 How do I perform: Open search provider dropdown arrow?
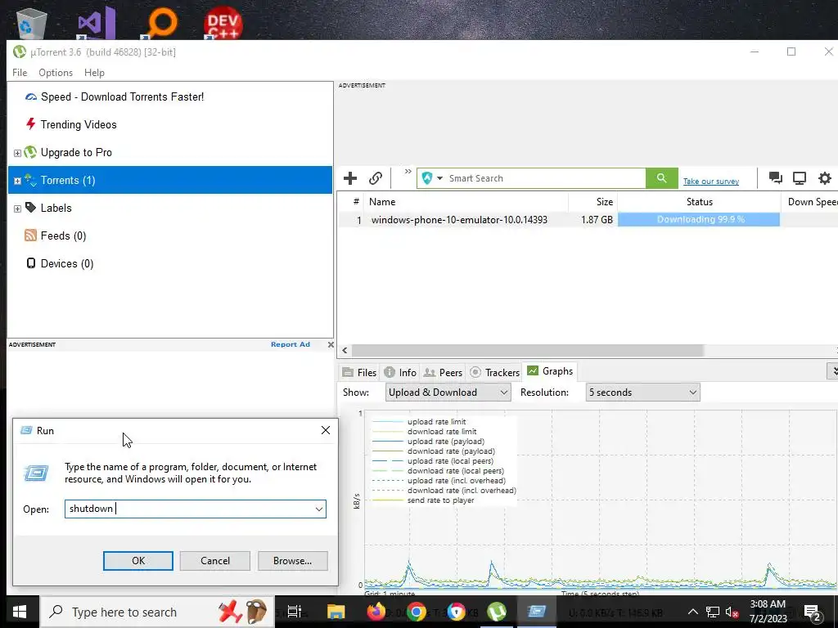click(x=439, y=178)
